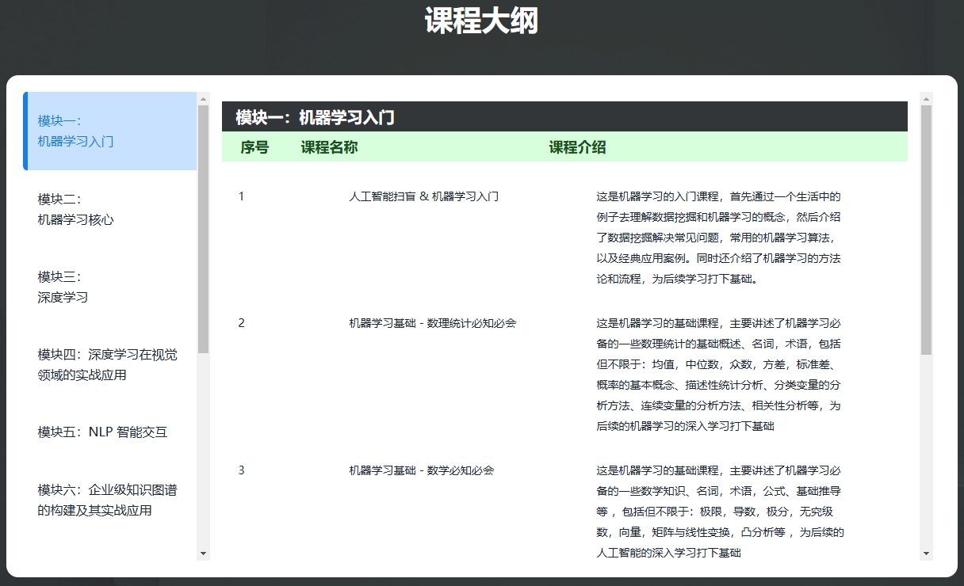Open the 模块三 深度学习 tab
964x586 pixels.
coord(109,287)
